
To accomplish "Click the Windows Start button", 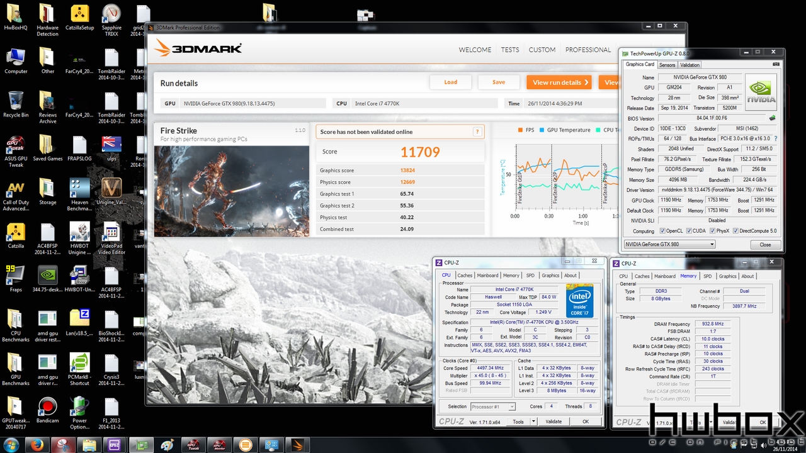I will [11, 445].
